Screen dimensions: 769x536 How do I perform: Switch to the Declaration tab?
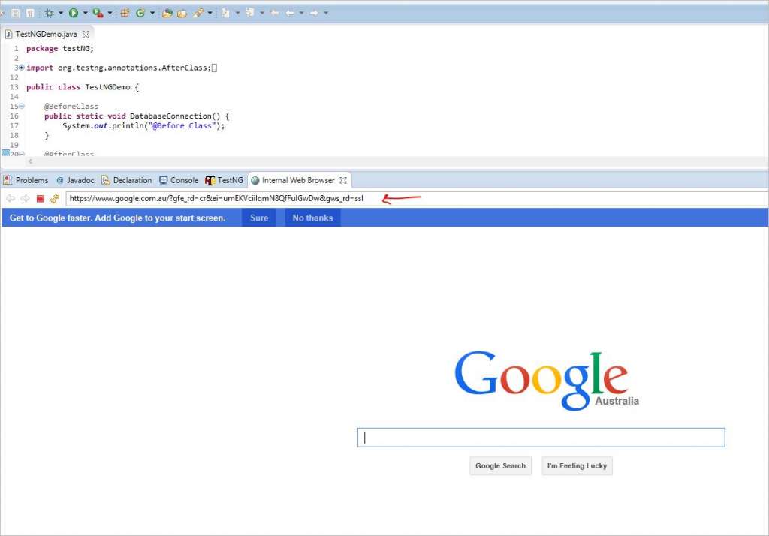(x=127, y=180)
